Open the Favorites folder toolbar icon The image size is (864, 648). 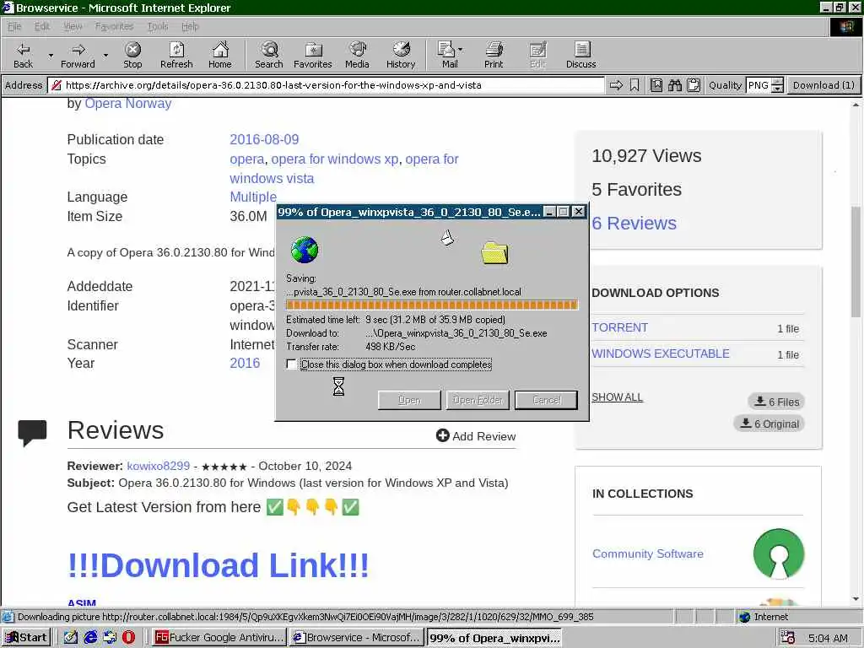(x=313, y=55)
